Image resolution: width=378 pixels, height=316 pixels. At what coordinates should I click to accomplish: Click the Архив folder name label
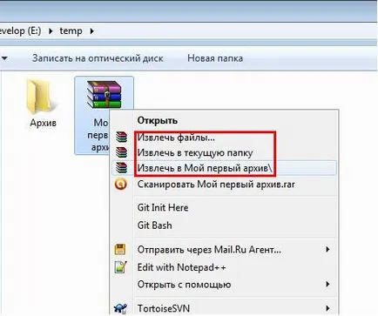43,123
